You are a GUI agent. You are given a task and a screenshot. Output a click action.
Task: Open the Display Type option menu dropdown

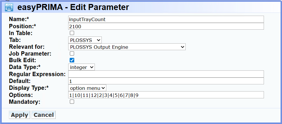point(87,88)
